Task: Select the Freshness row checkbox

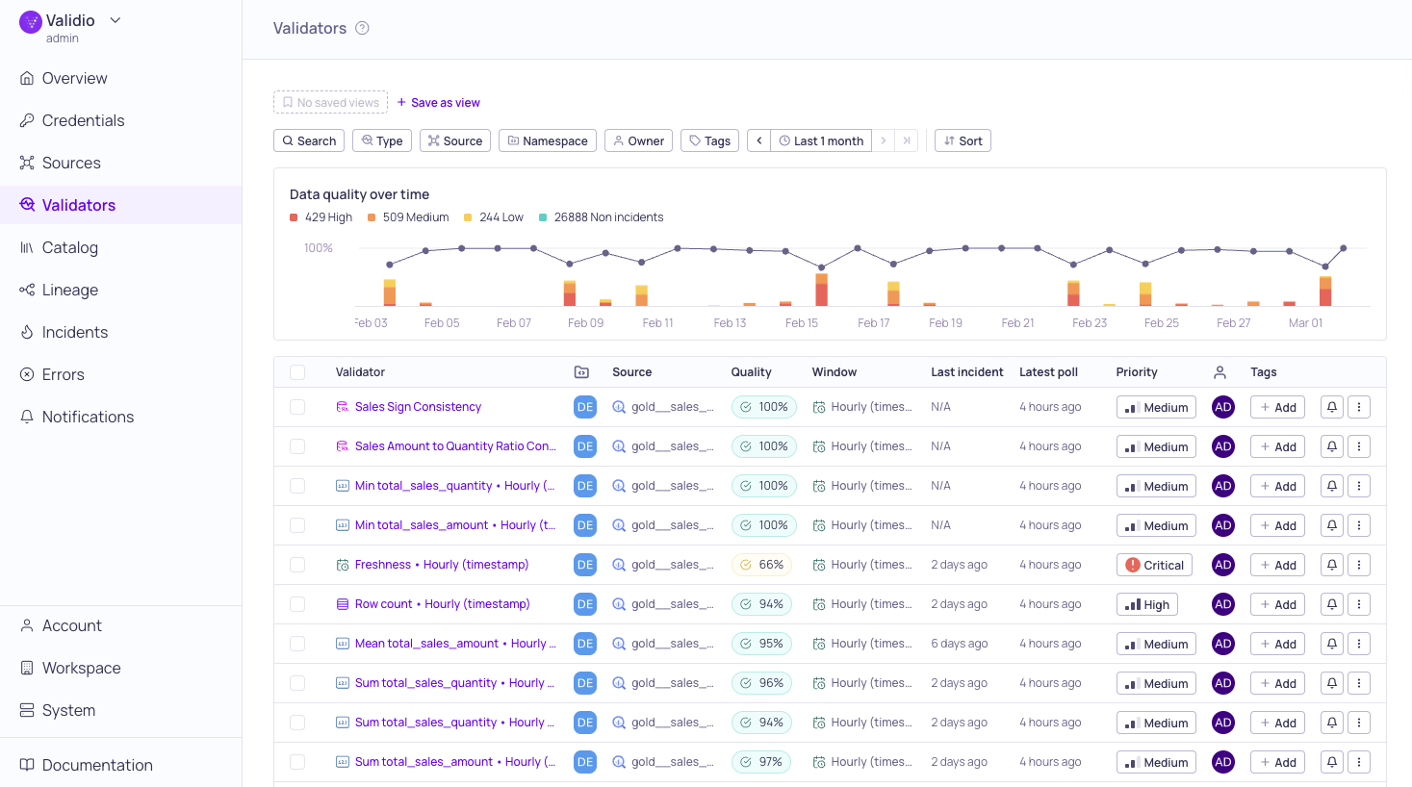Action: 297,565
